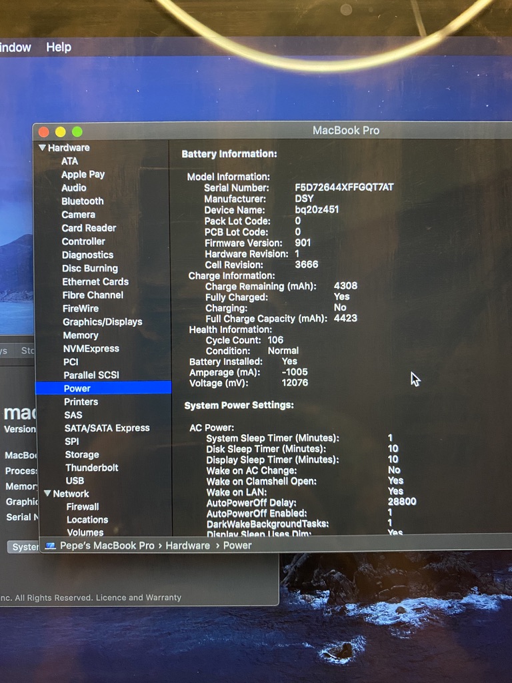This screenshot has height=683, width=512.
Task: Select SAS in the sidebar
Action: click(x=73, y=415)
